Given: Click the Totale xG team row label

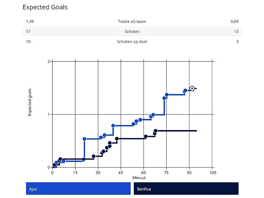Looking at the screenshot, I should [x=132, y=22].
